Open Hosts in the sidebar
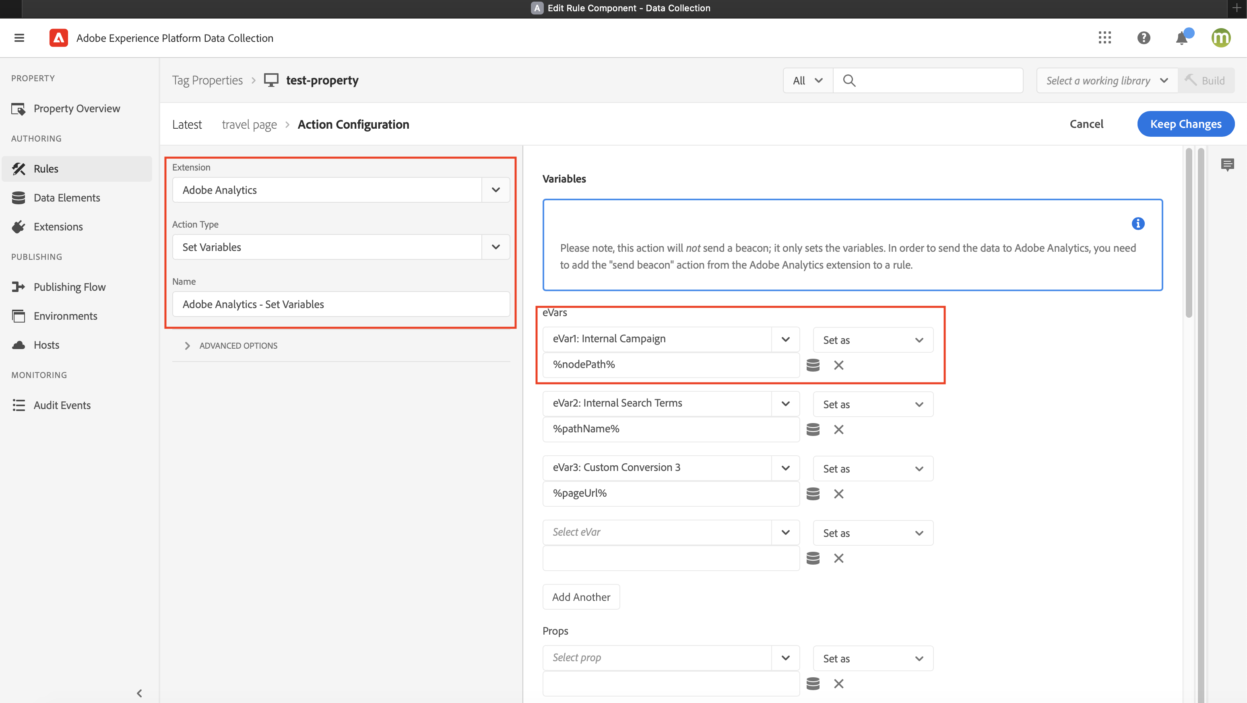This screenshot has width=1247, height=703. tap(77, 345)
